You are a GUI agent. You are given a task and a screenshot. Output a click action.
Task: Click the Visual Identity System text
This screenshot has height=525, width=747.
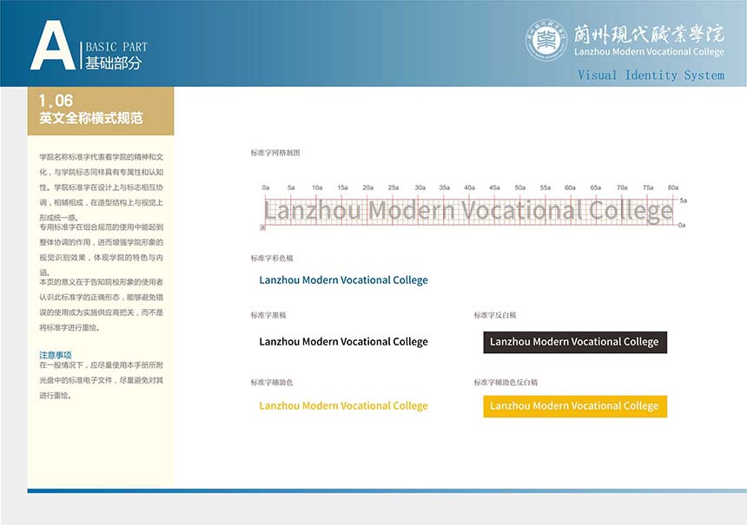pos(651,75)
